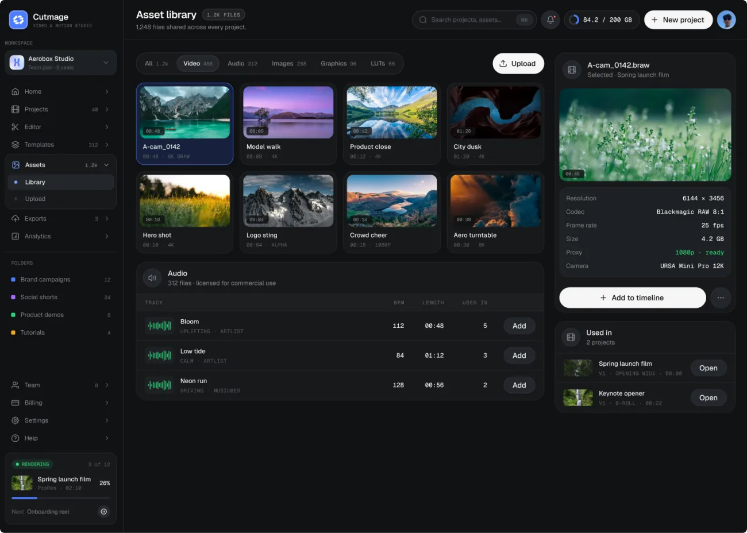Collapse the Assets section chevron
Screen dimensions: 747x533
tap(106, 165)
